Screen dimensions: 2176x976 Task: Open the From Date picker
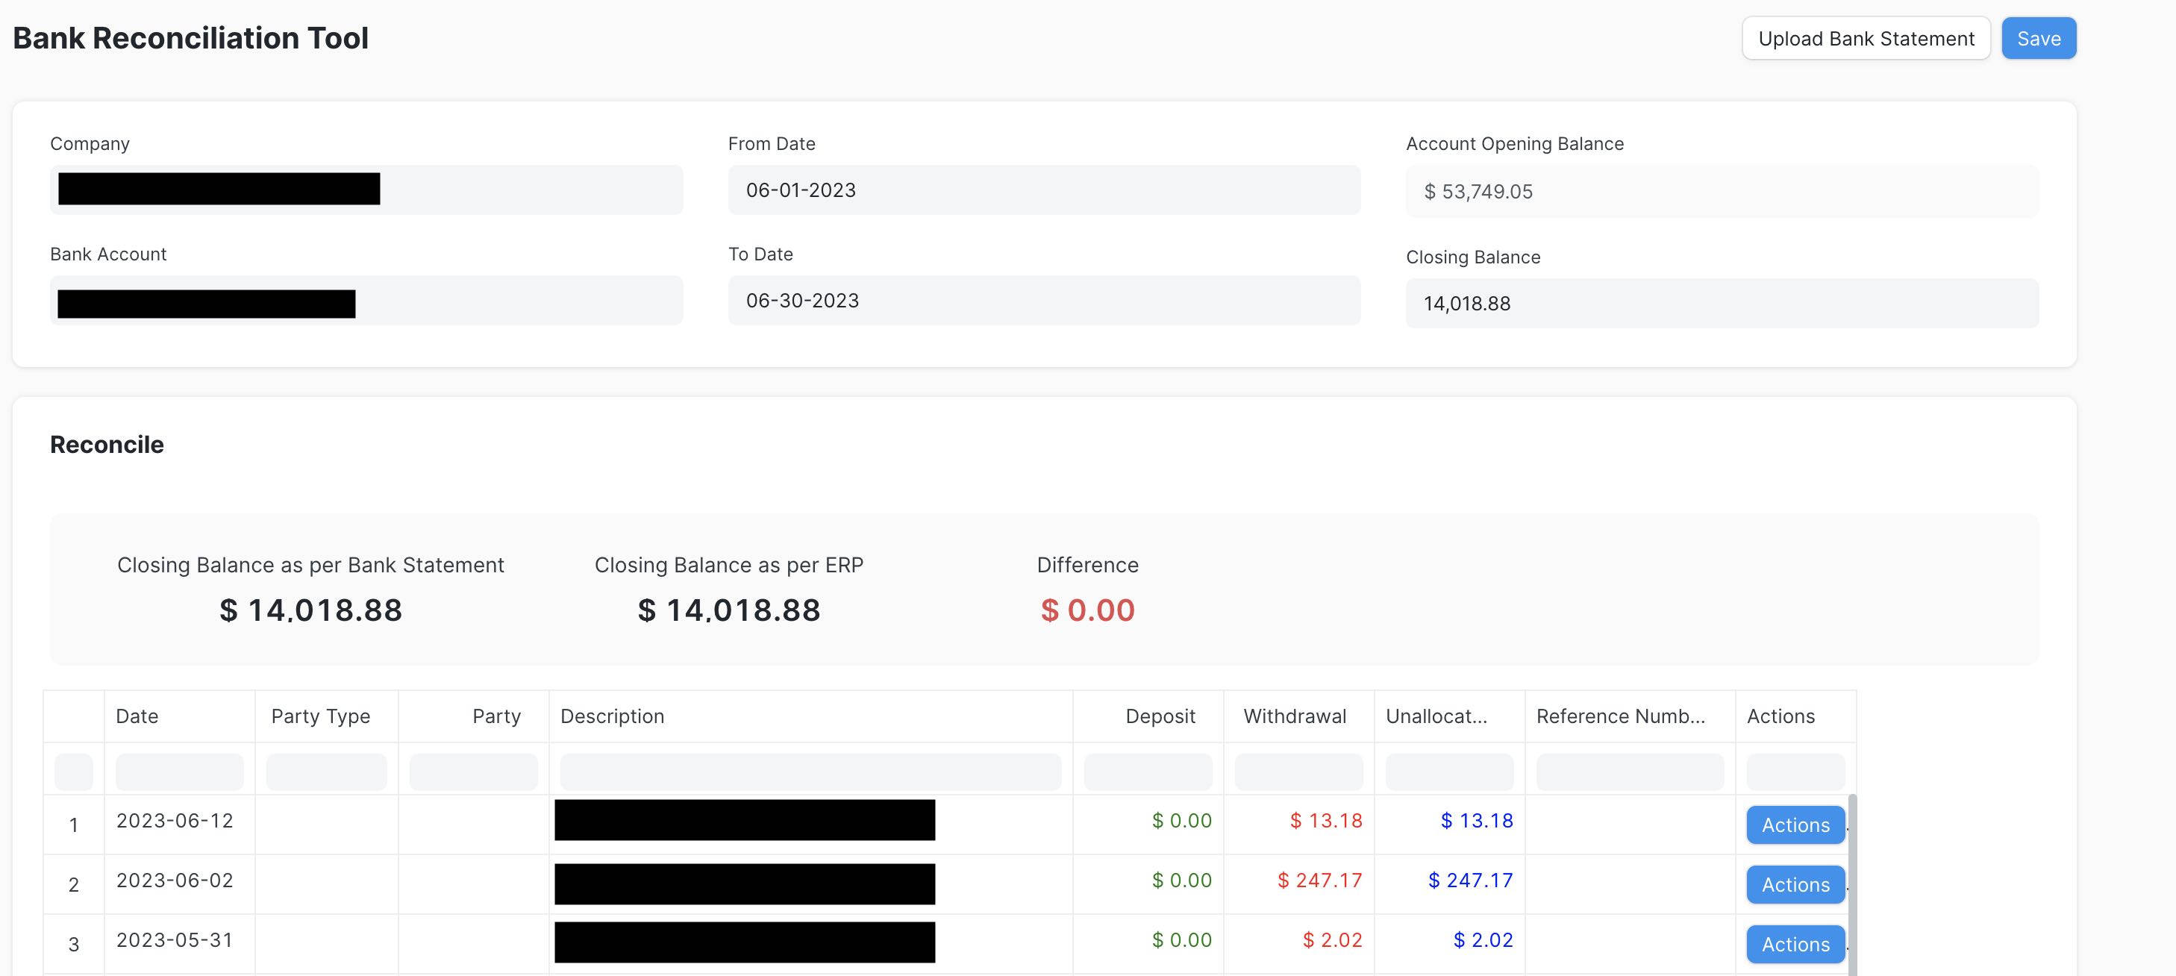(1045, 190)
